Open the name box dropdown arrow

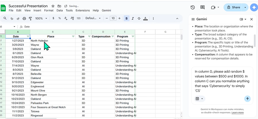pyautogui.click(x=14, y=27)
